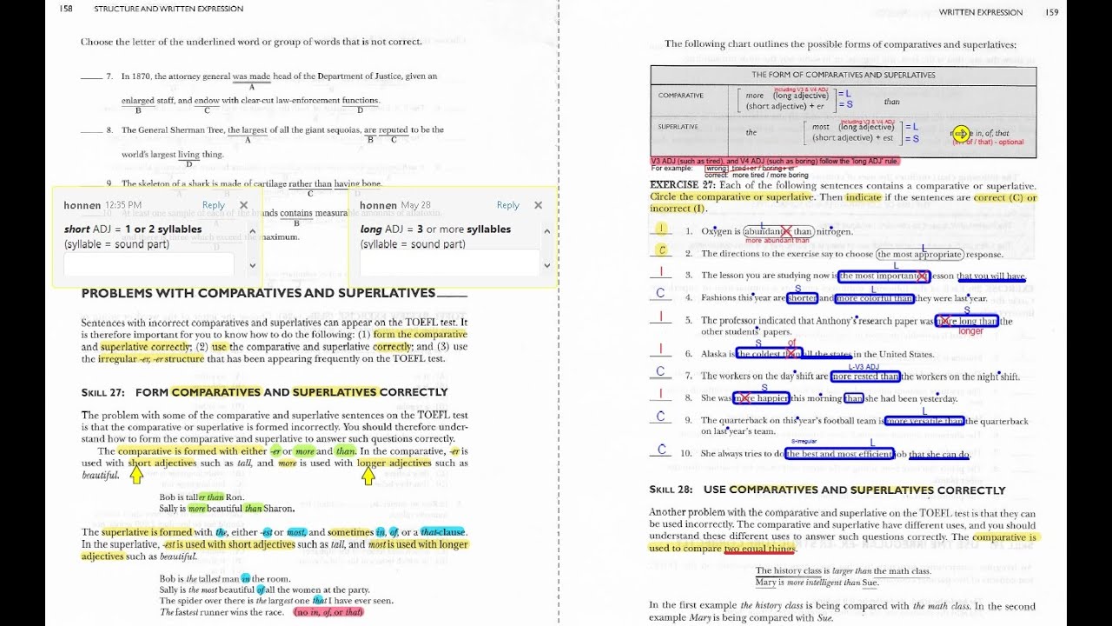Click the example "The history class is larger than the math class."
This screenshot has height=626, width=1112.
pyautogui.click(x=843, y=571)
